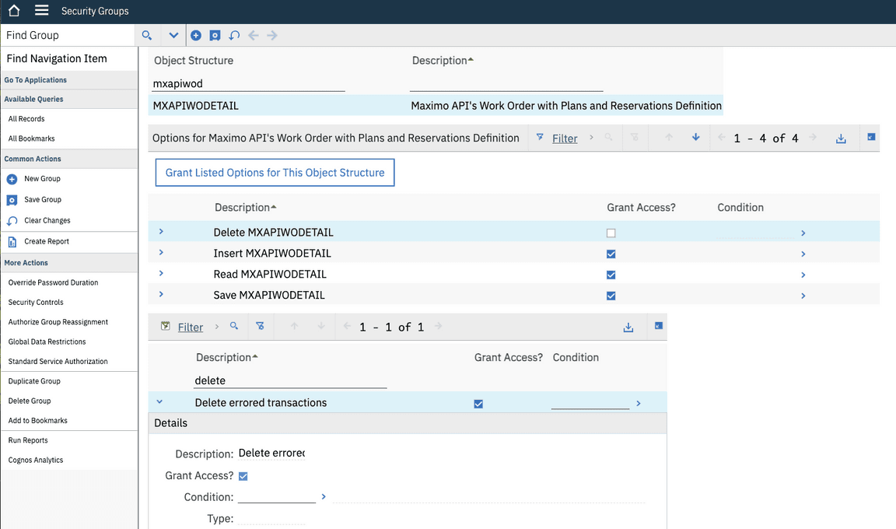Screen dimensions: 896x529
Task: Click the download icon in the lower filter bar
Action: [628, 327]
